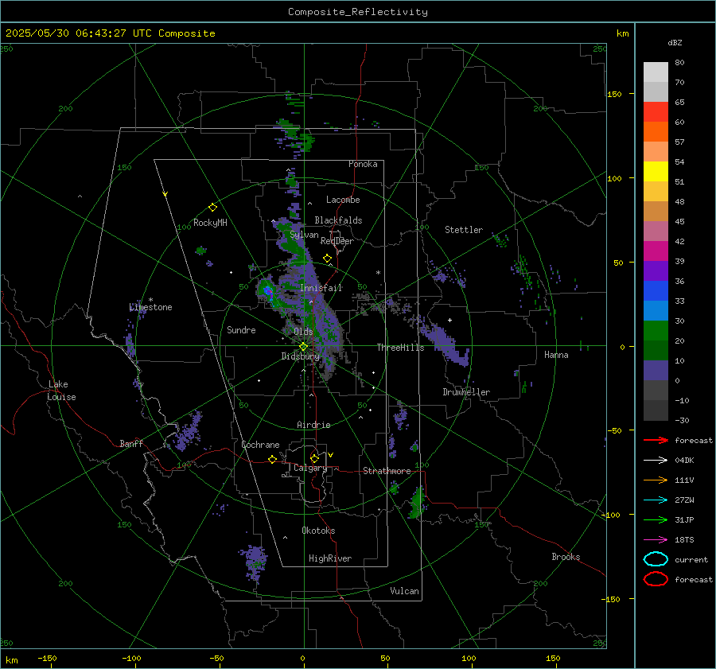This screenshot has height=669, width=716.
Task: Click the violet swatch below 39
Action: point(656,270)
